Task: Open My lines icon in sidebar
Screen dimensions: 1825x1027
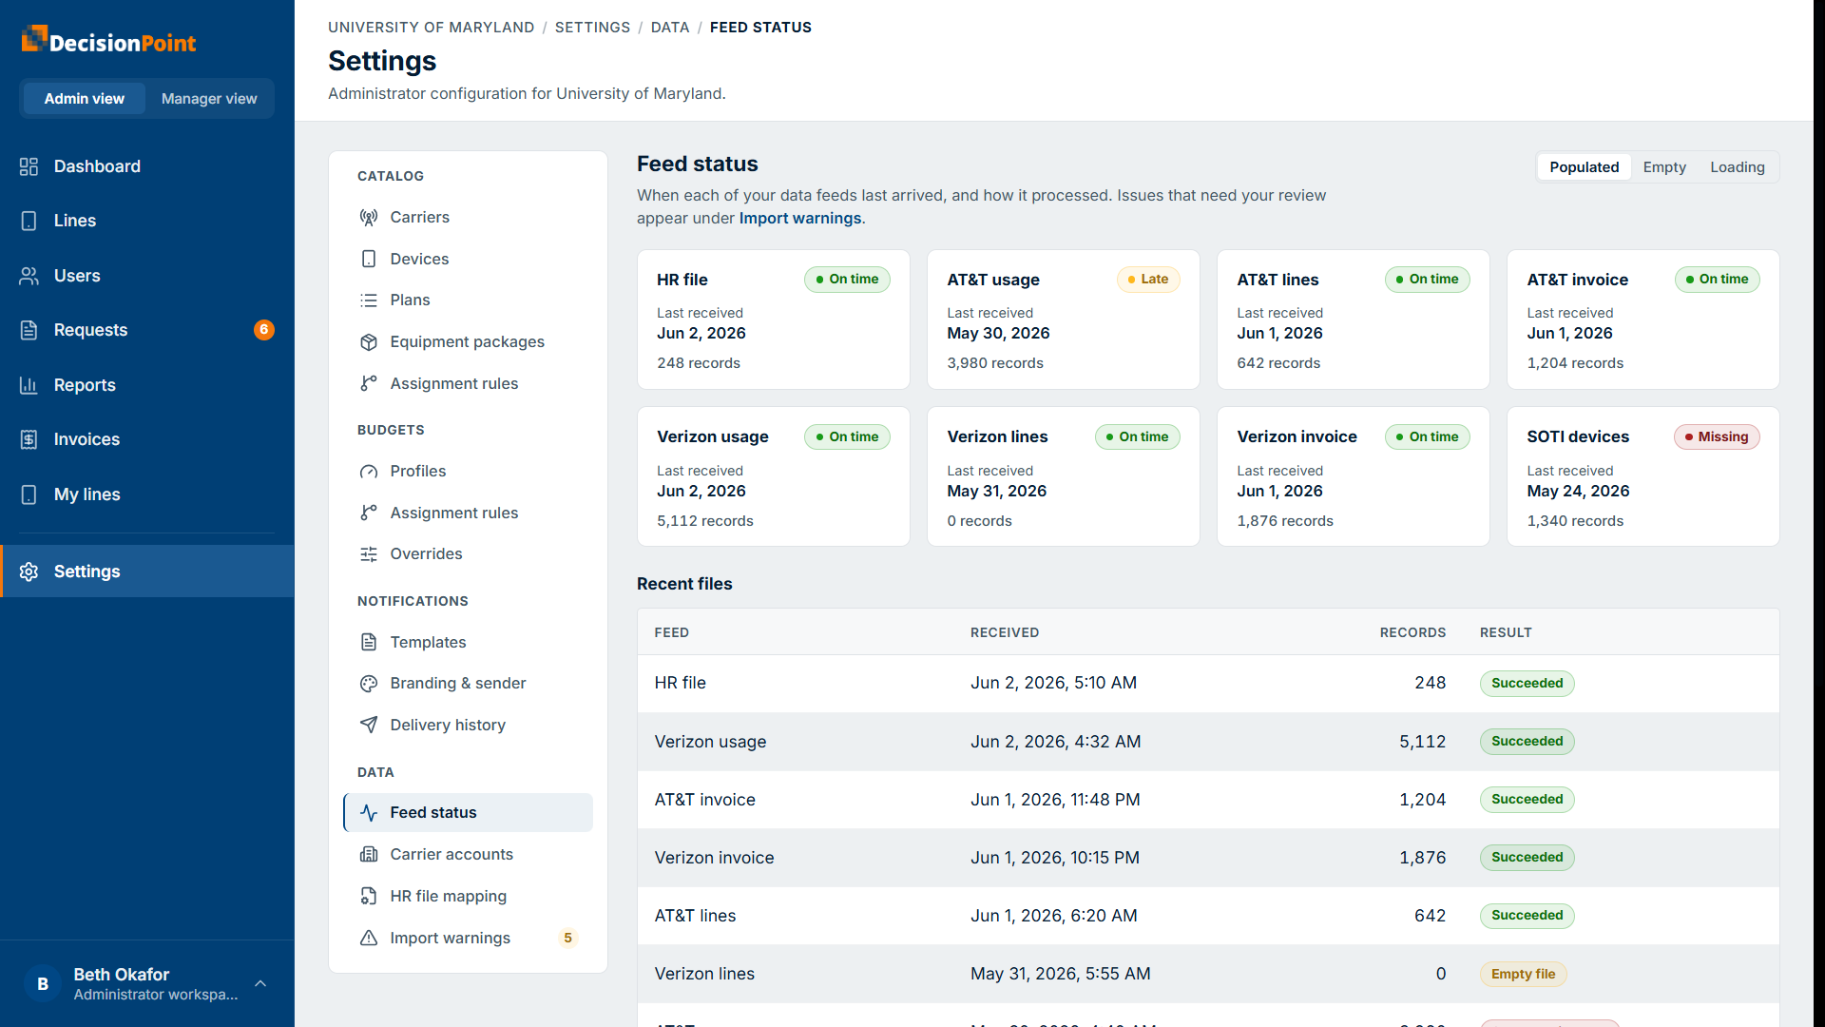Action: click(29, 494)
